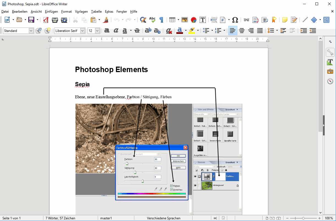Viewport: 336px width, 221px height.
Task: Insert a footnote using toolbar icon
Action: tap(256, 20)
